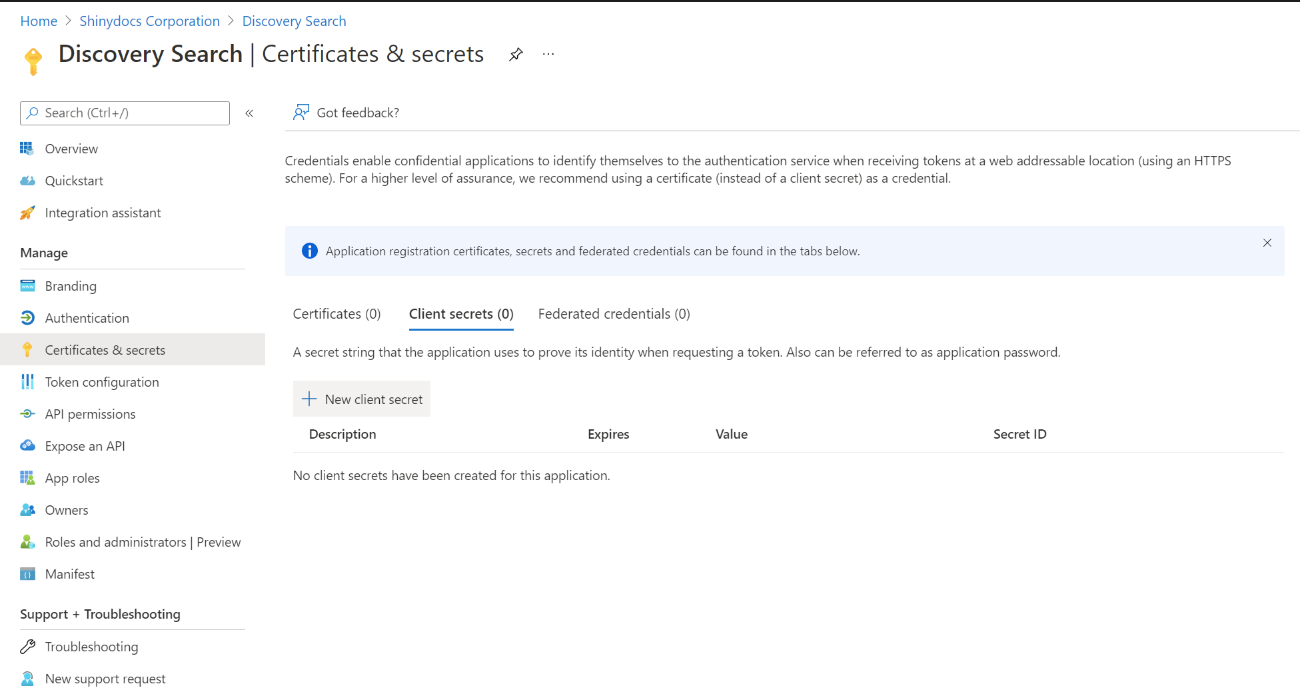The width and height of the screenshot is (1300, 700).
Task: Open the Authentication section
Action: pyautogui.click(x=87, y=318)
